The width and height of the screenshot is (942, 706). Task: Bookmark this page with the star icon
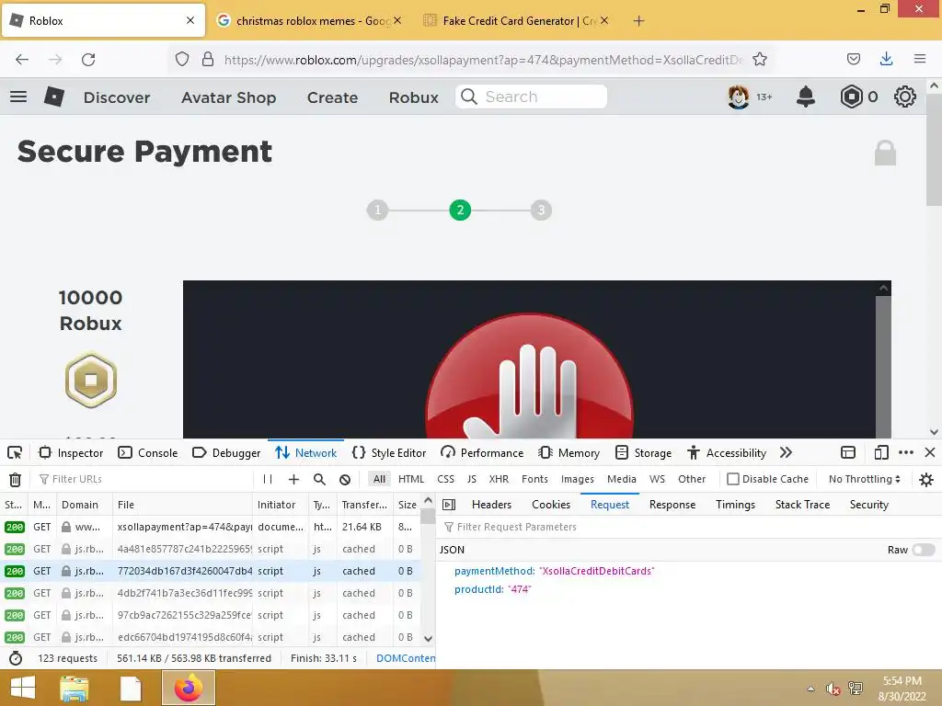(759, 60)
